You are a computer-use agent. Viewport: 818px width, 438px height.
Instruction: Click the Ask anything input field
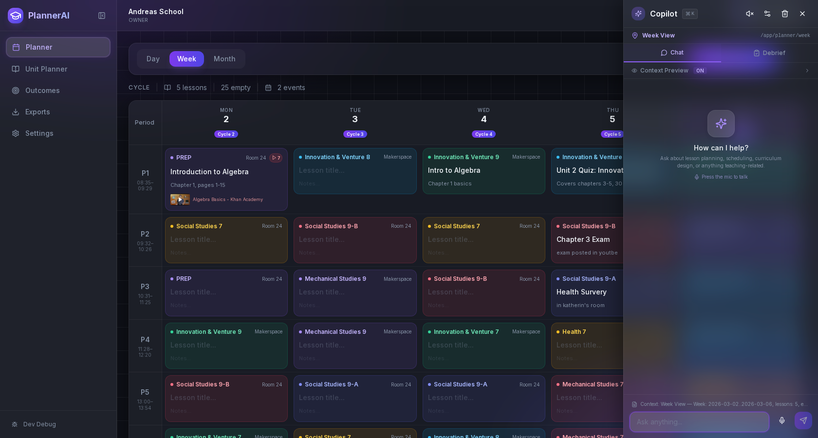tap(699, 422)
